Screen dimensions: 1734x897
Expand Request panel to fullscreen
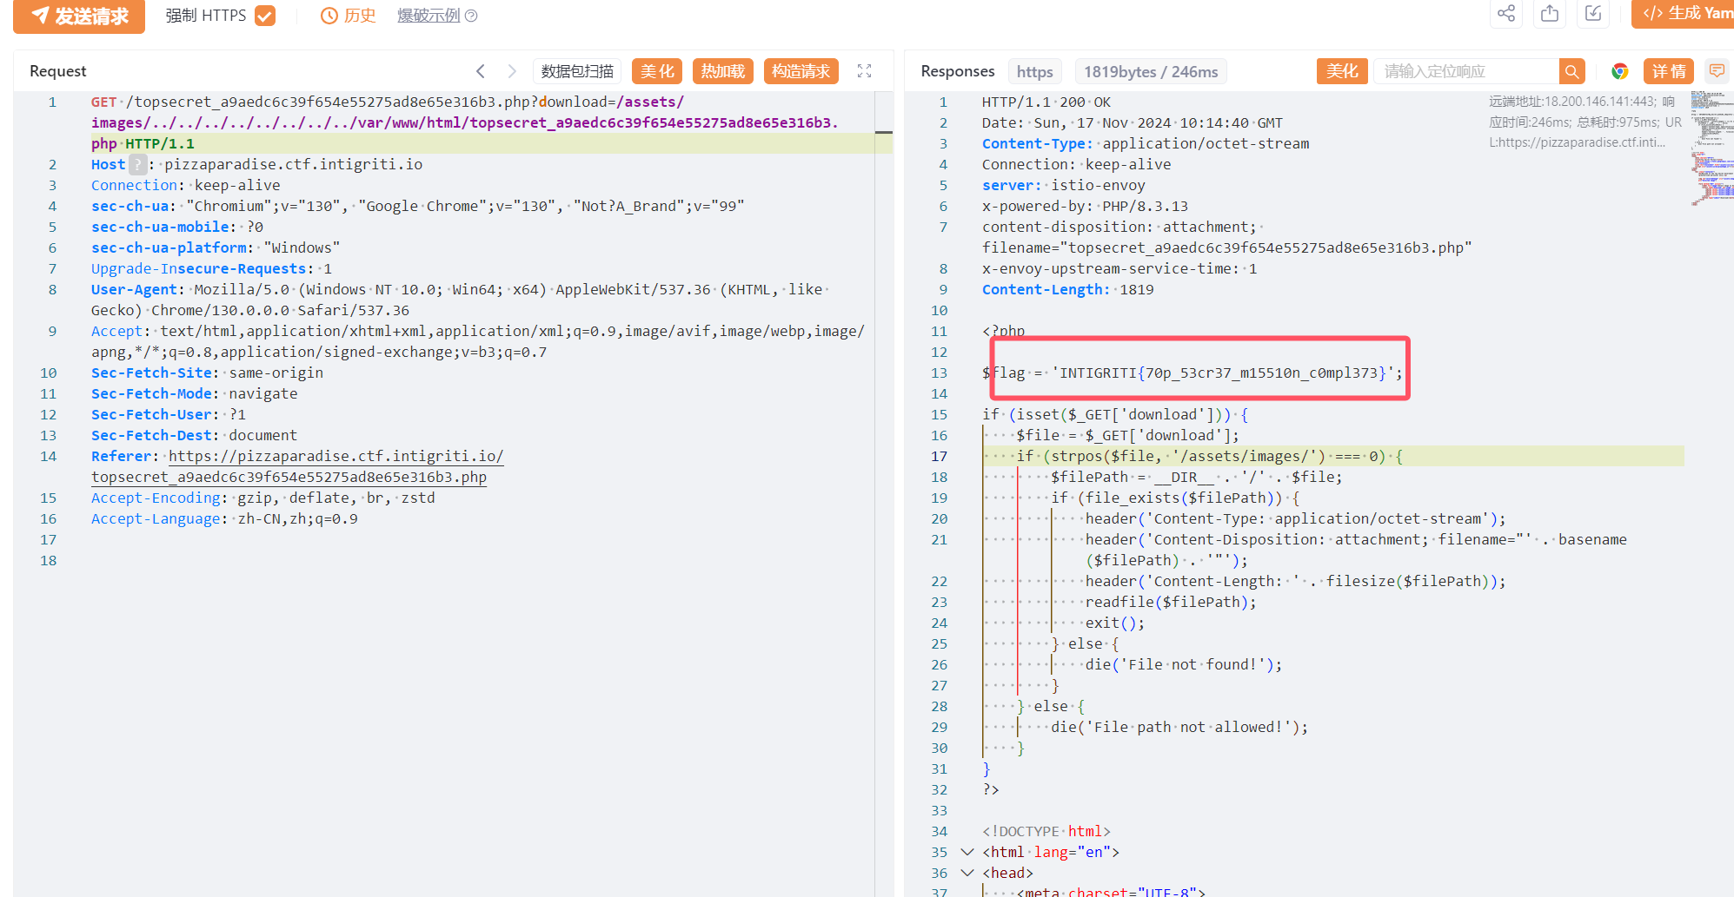coord(864,71)
